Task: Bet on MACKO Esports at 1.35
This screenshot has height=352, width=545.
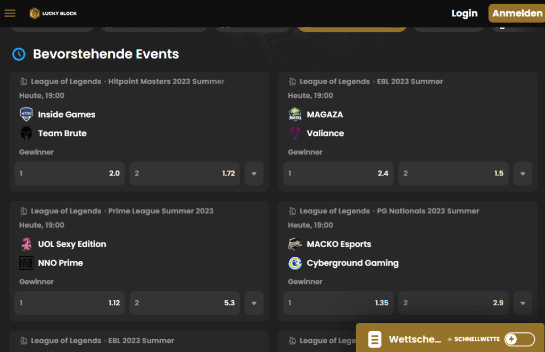Action: 338,303
